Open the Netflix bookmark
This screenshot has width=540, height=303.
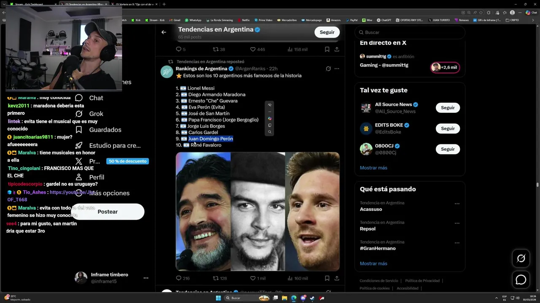coord(243,20)
